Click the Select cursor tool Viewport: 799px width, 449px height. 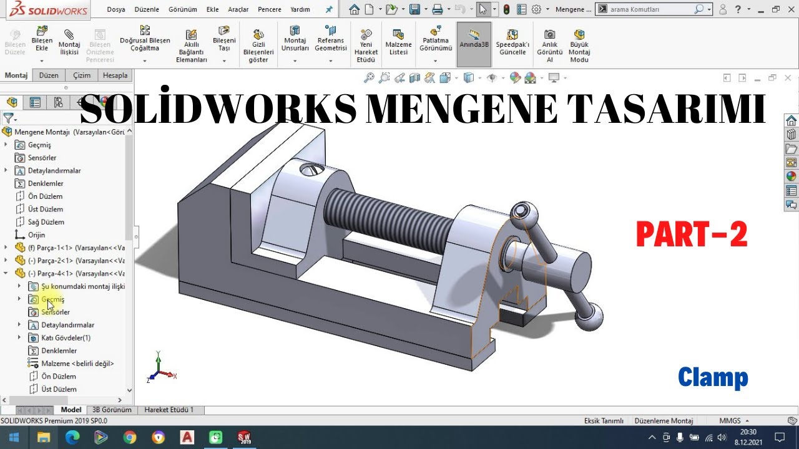[483, 9]
